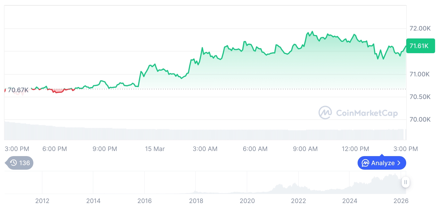
Task: Click the green 71.61K current price tag
Action: point(420,46)
